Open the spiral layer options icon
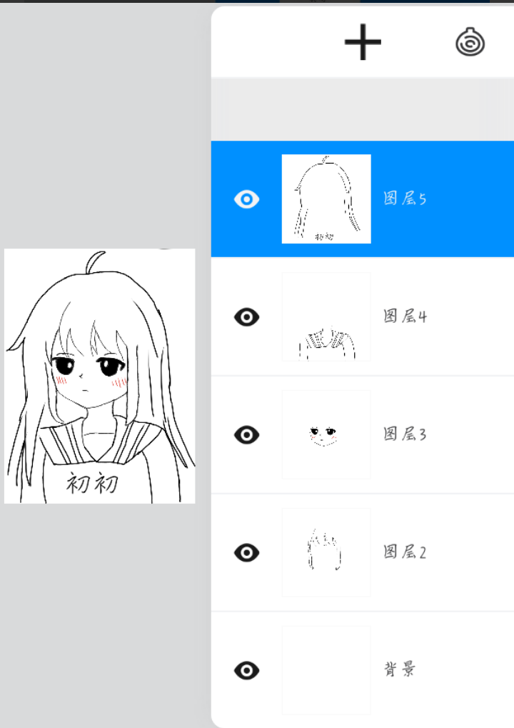Image resolution: width=514 pixels, height=728 pixels. pos(470,42)
